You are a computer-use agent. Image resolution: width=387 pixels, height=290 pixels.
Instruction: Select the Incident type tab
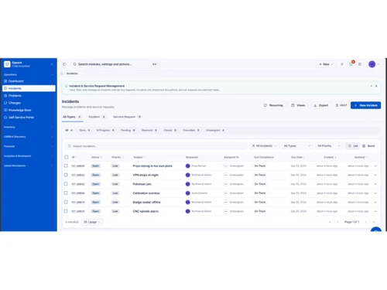pos(97,117)
